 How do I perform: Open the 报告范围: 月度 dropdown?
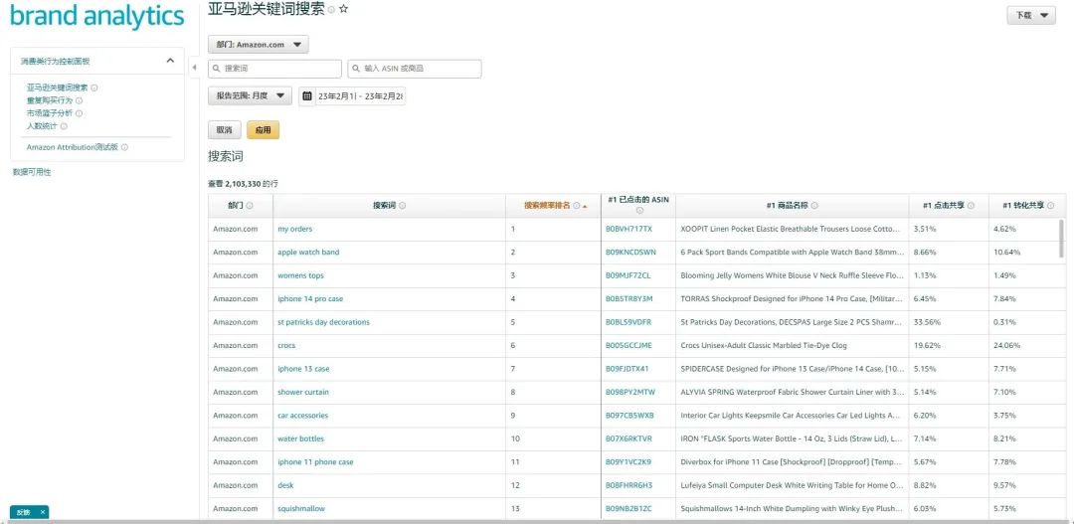click(x=250, y=96)
